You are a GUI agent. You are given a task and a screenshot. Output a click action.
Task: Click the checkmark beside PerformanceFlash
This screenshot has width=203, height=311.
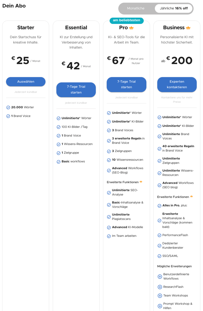pyautogui.click(x=159, y=235)
